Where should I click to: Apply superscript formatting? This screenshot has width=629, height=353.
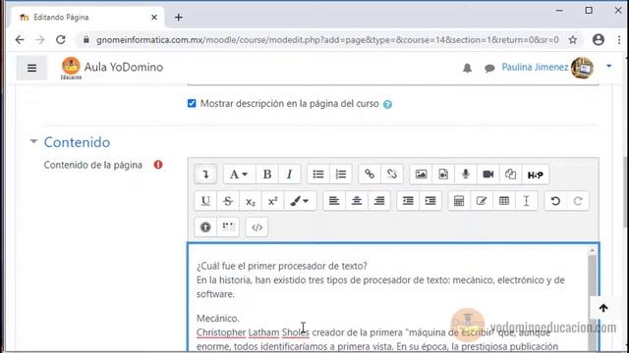coord(273,200)
